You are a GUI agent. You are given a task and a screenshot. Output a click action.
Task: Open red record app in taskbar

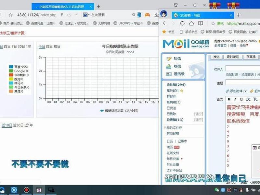pos(26,190)
